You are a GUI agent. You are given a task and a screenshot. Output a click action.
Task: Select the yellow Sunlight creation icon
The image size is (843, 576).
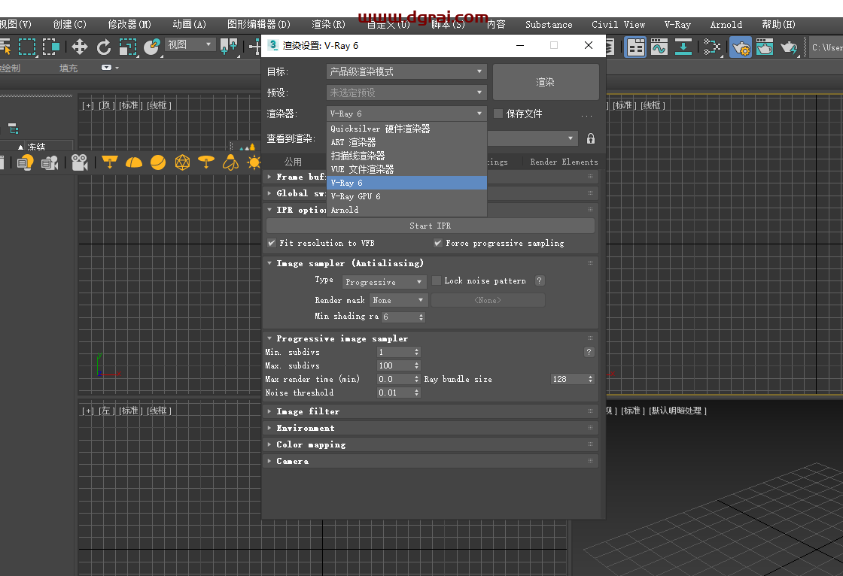[253, 163]
